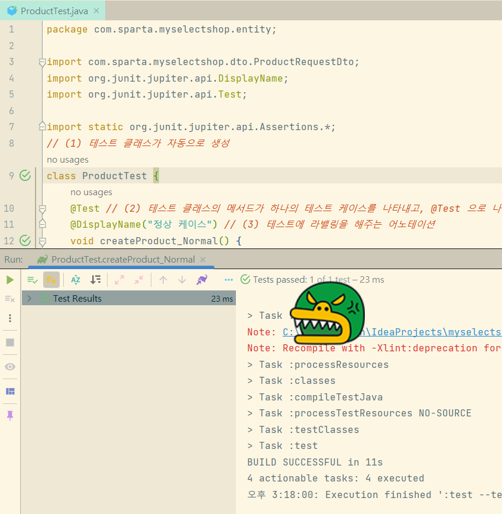Viewport: 502px width, 514px height.
Task: Switch to ProductTest.java editor tab
Action: click(x=54, y=11)
